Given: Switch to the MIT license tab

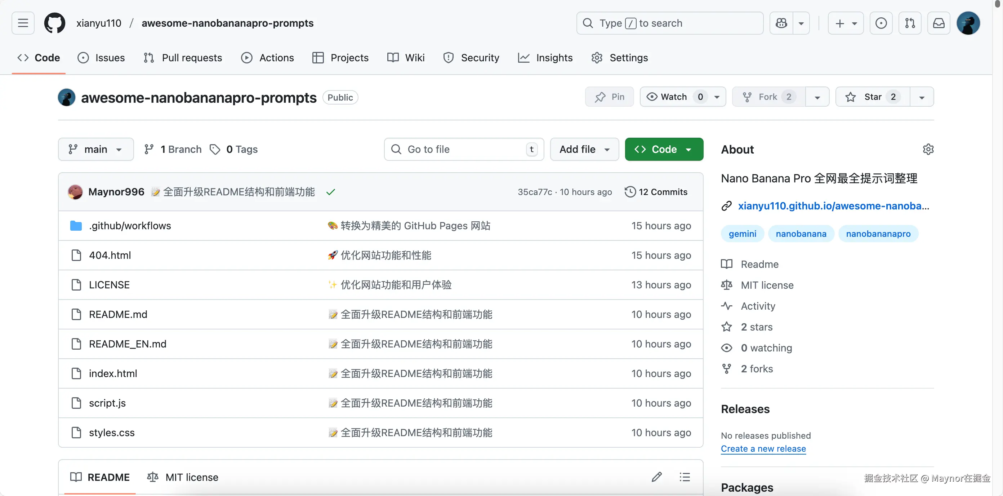Looking at the screenshot, I should click(183, 477).
